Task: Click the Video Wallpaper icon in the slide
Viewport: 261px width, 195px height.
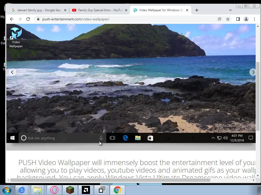Action: tap(16, 38)
